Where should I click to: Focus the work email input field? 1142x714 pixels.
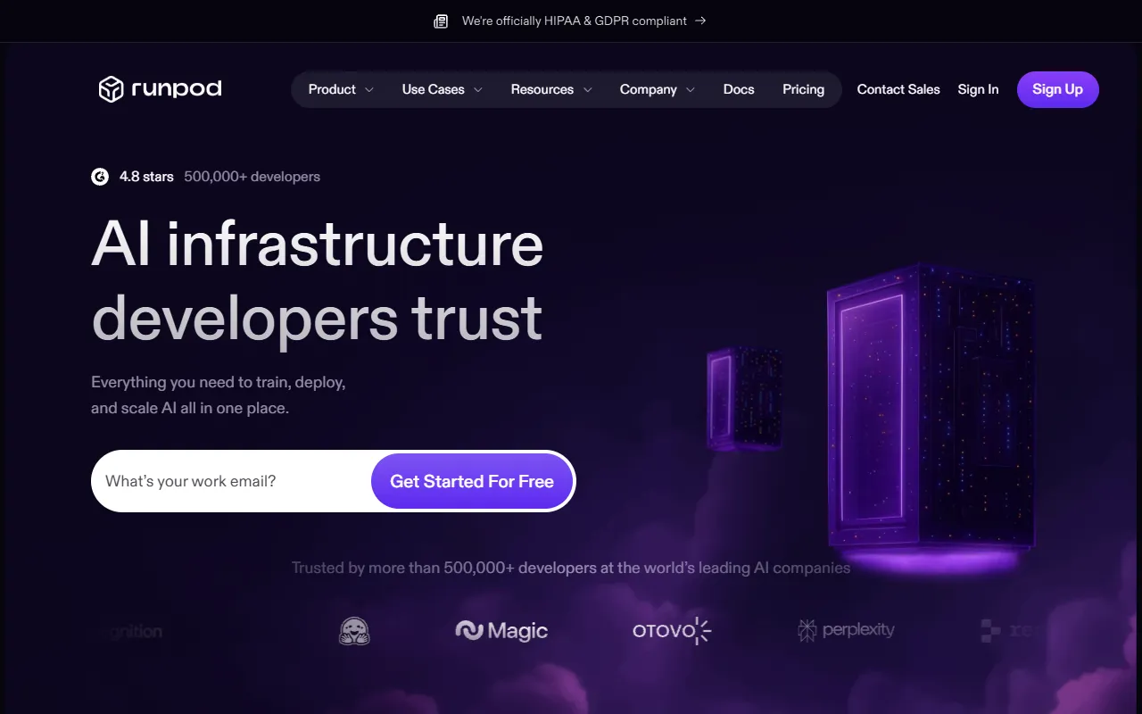pyautogui.click(x=232, y=481)
